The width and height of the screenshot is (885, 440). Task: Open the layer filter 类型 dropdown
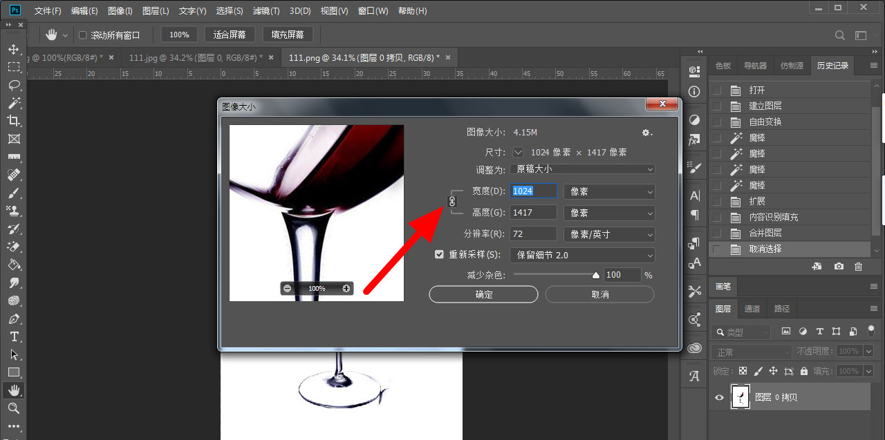(x=740, y=332)
